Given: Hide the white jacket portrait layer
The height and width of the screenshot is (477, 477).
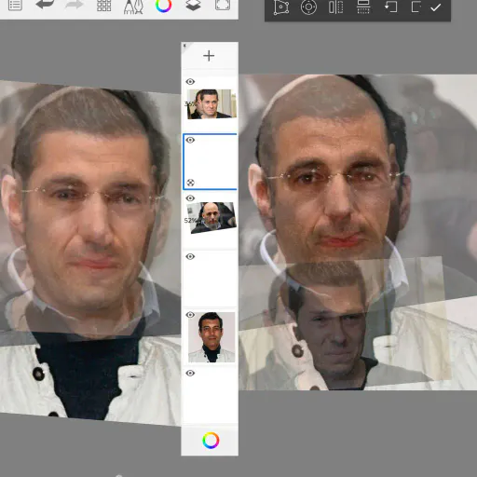Looking at the screenshot, I should pyautogui.click(x=190, y=315).
